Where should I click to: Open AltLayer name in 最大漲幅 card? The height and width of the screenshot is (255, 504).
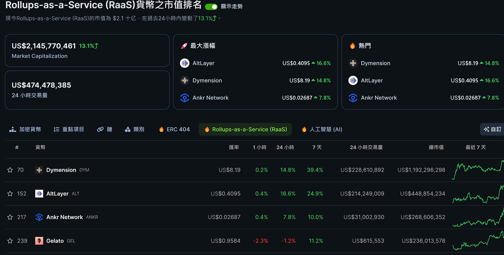click(x=204, y=63)
